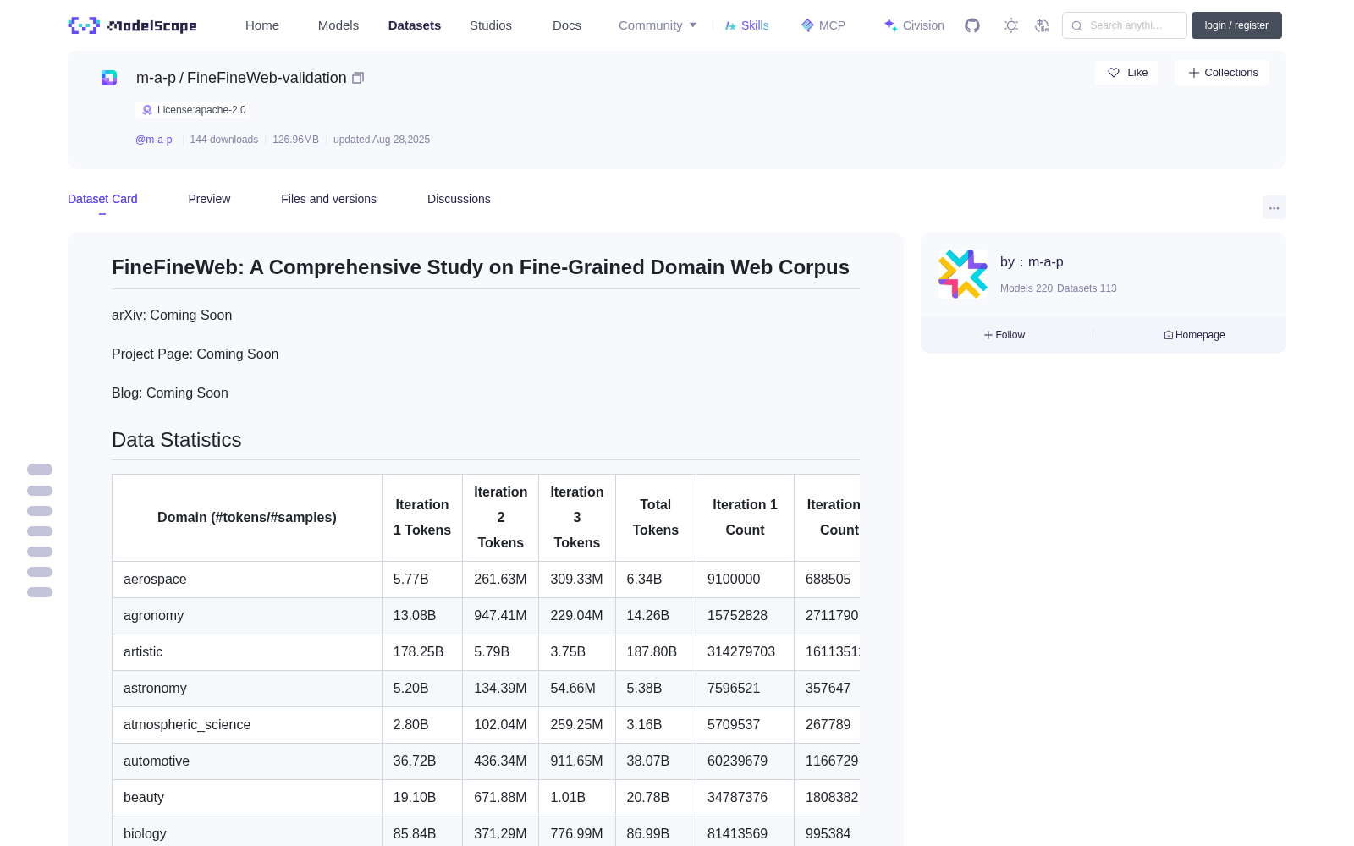Viewport: 1354px width, 846px height.
Task: Open the MCP nav item
Action: pyautogui.click(x=823, y=25)
